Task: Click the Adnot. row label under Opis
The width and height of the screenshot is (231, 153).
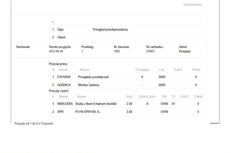Action: click(x=62, y=37)
